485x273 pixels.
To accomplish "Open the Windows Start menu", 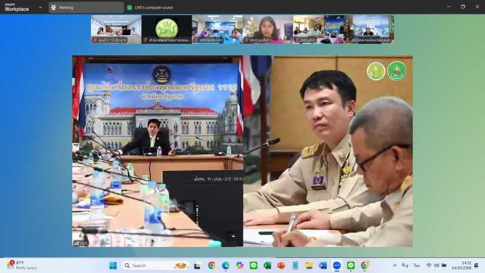I will [113, 265].
